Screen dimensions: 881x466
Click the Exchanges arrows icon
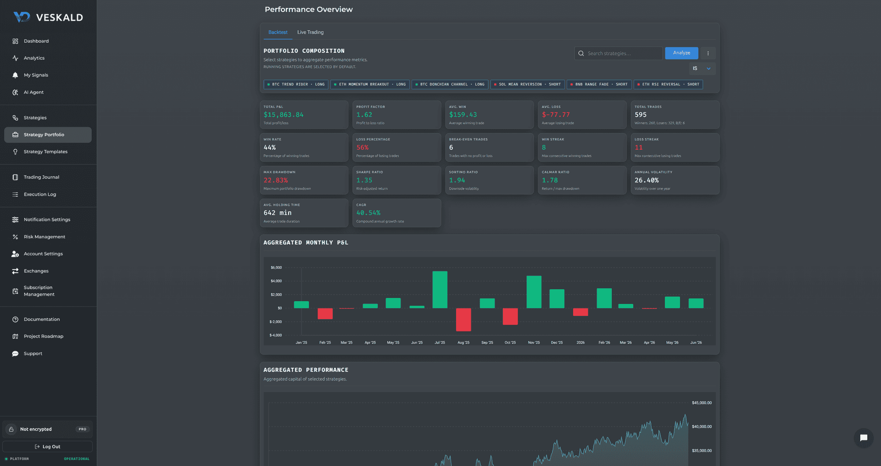[x=15, y=271]
